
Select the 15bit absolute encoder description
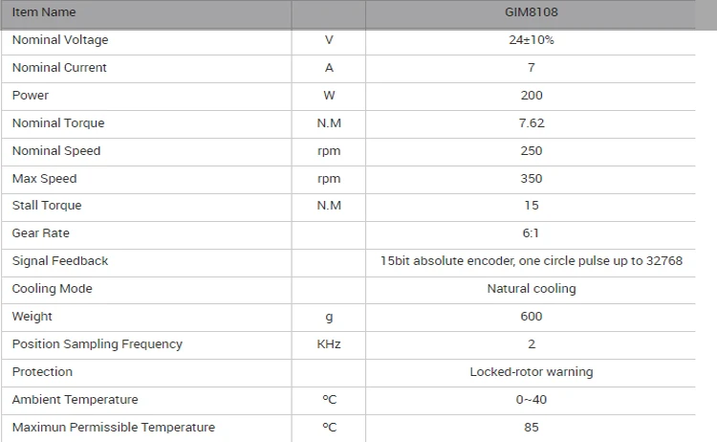(x=531, y=261)
